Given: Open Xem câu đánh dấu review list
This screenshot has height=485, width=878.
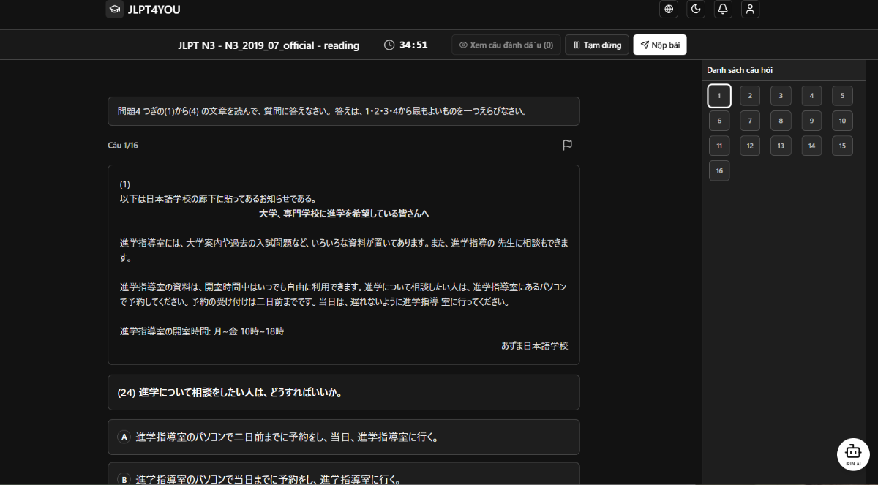Looking at the screenshot, I should coord(506,44).
